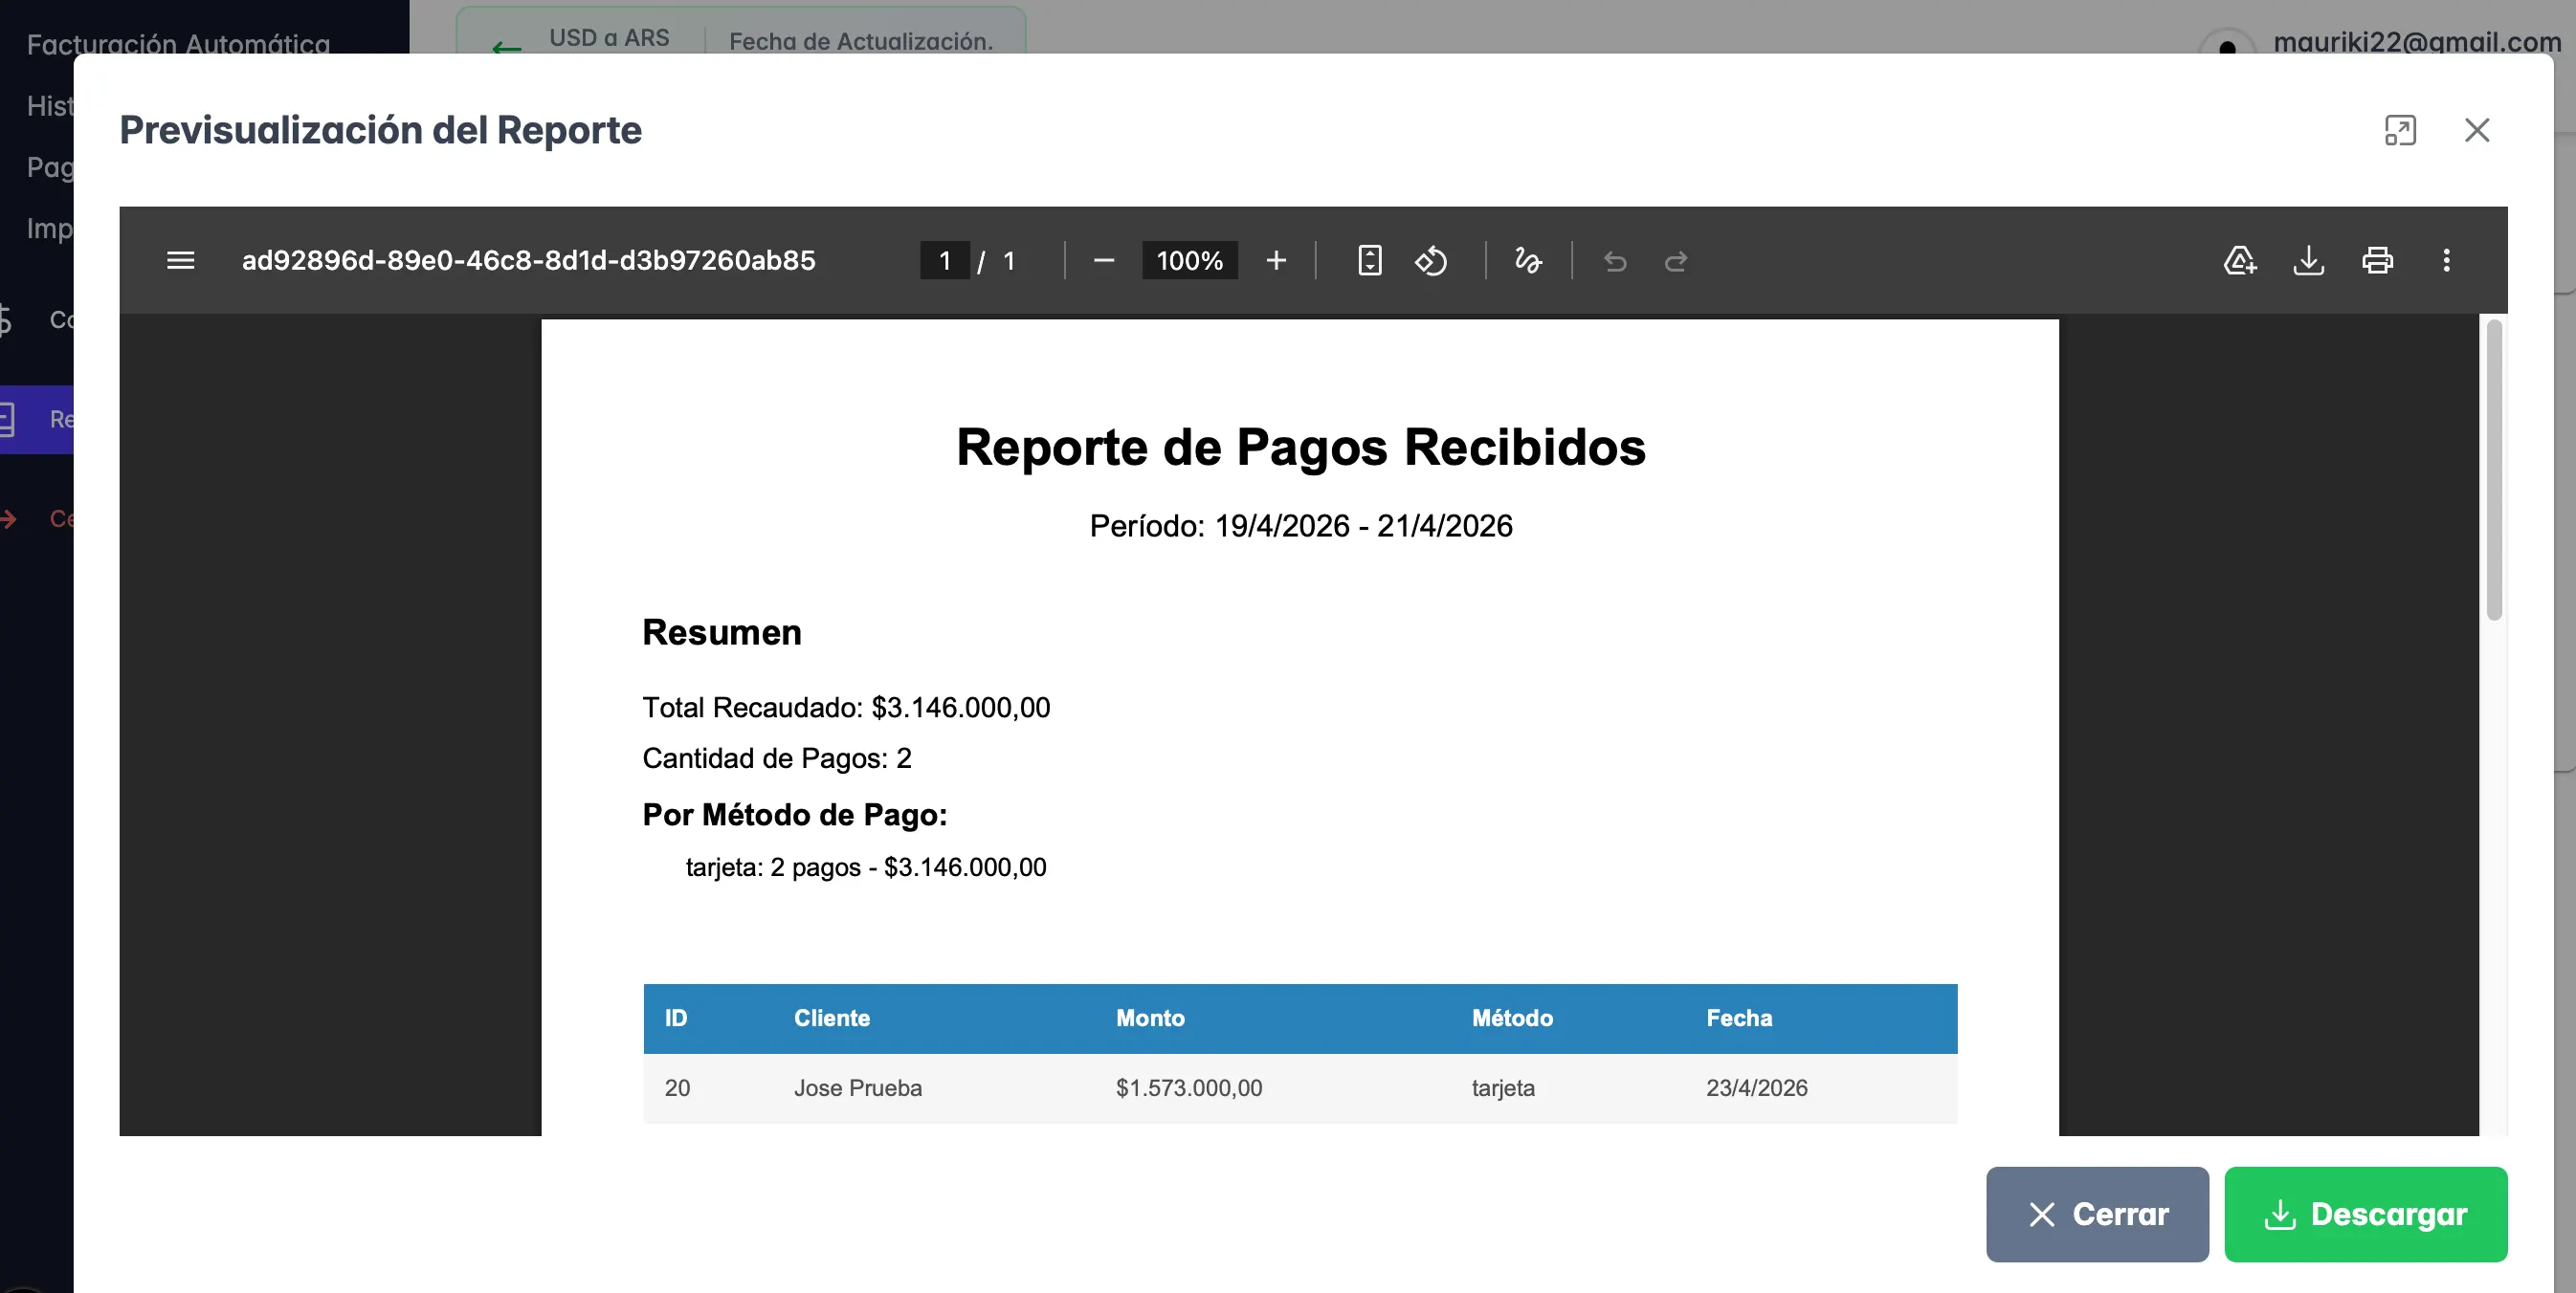Viewport: 2576px width, 1293px height.
Task: Save the PDF to Google Drive
Action: coord(2240,261)
